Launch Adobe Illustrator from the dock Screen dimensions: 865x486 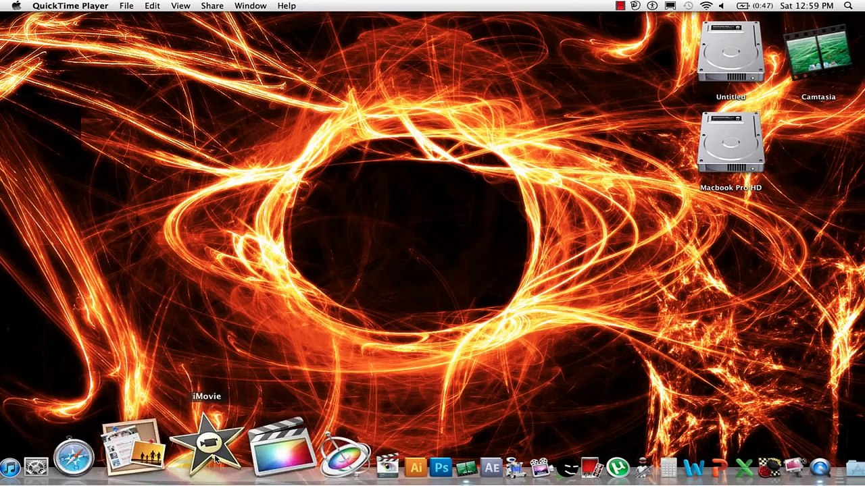(x=416, y=466)
